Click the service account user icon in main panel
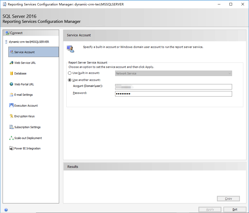The image size is (249, 213). coord(71,49)
